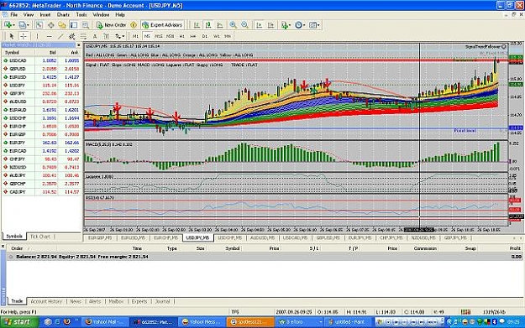
Task: Select the Equidistant Channel tool
Action: 71,36
